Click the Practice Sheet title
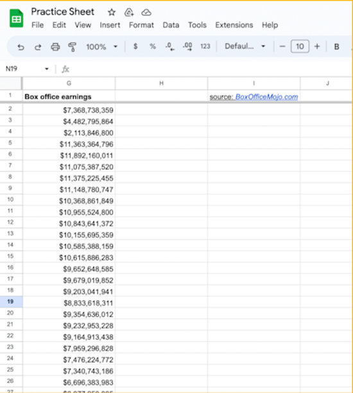This screenshot has height=393, width=353. tap(63, 12)
